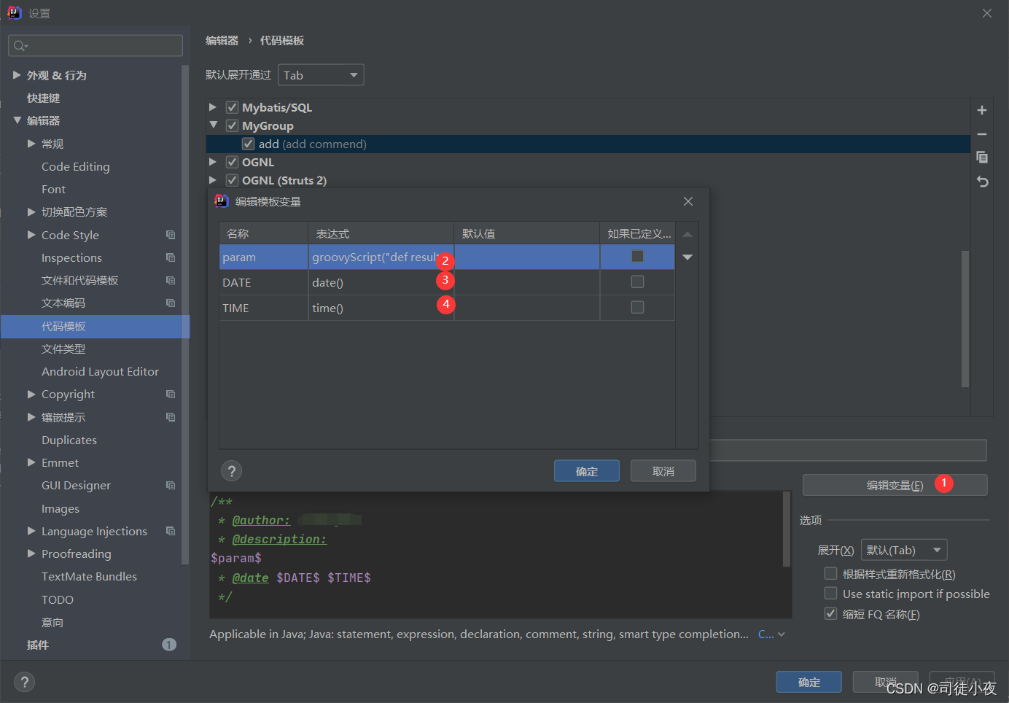The image size is (1009, 703).
Task: Click the 表达式 column header
Action: pyautogui.click(x=381, y=233)
